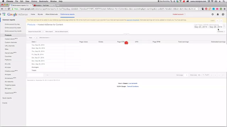Open the Terms & Conditions link
227x127 pixels.
(133, 86)
